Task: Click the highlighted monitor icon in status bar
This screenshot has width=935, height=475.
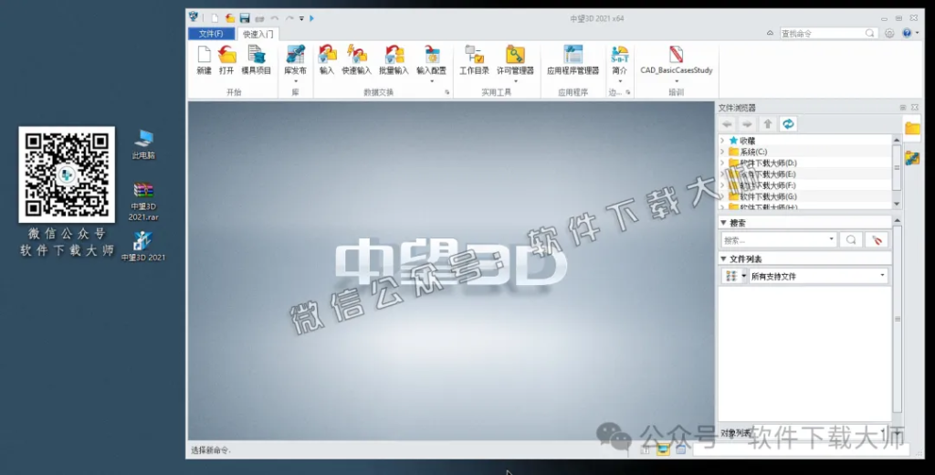Action: coord(663,449)
